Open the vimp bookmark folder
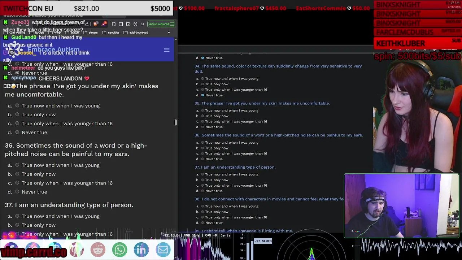The image size is (462, 260). pyautogui.click(x=55, y=32)
